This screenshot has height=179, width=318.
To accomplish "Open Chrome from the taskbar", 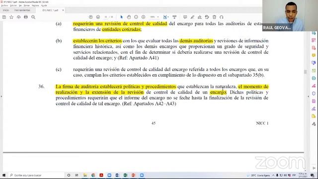I will pyautogui.click(x=93, y=175).
